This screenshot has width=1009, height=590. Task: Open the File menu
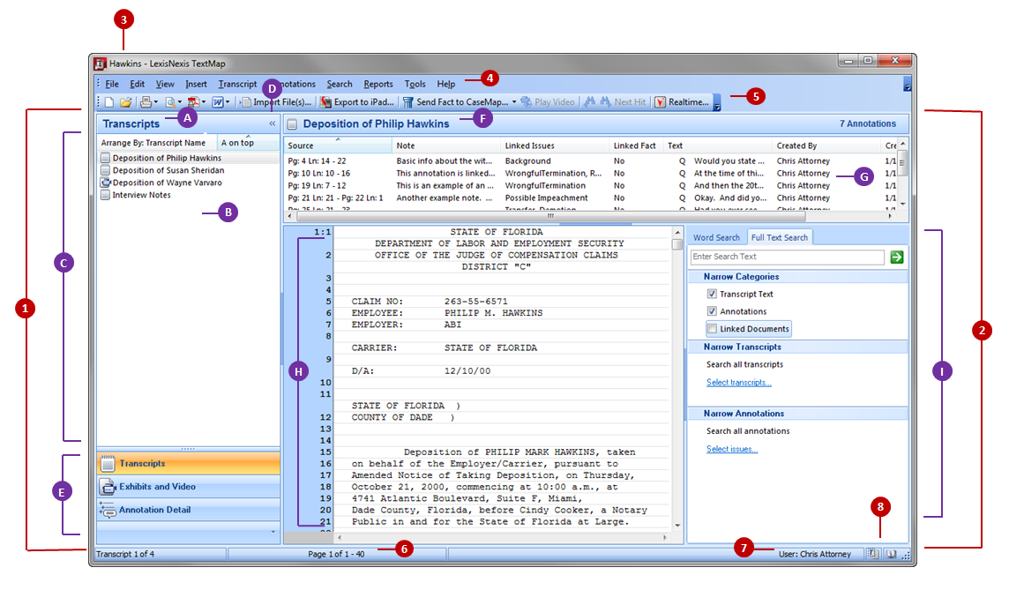click(112, 85)
